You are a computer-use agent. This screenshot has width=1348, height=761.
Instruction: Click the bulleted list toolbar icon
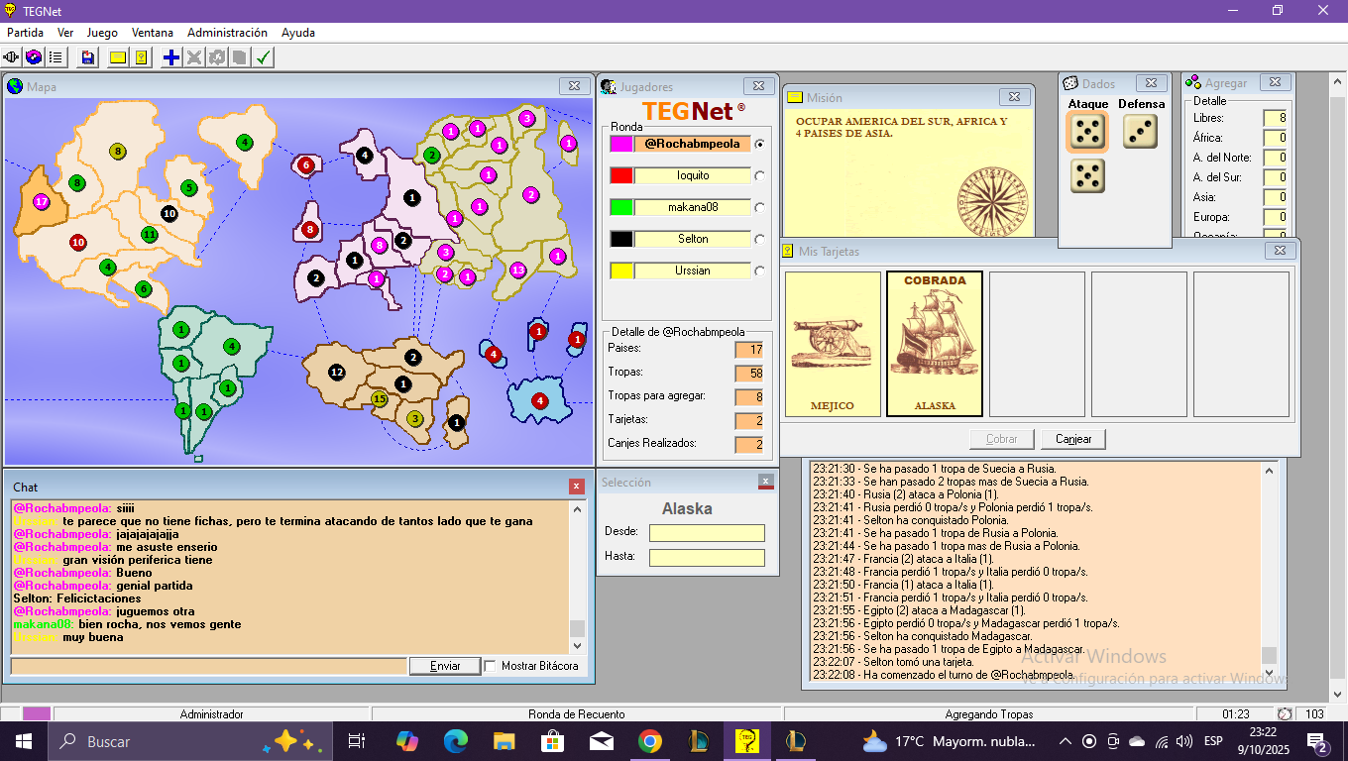point(56,57)
